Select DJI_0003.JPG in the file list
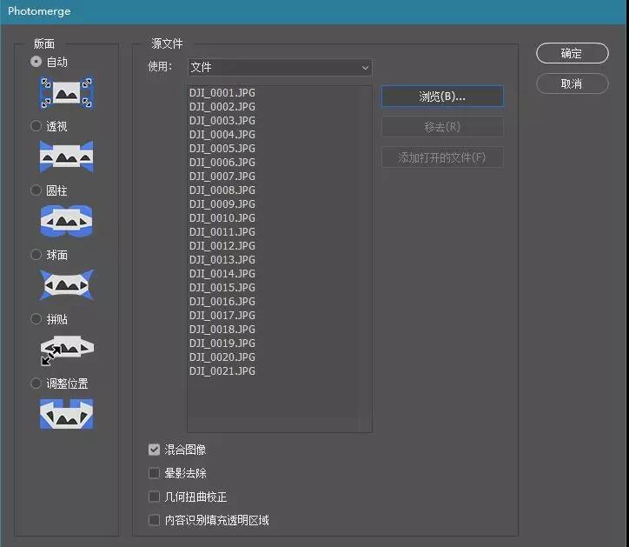The width and height of the screenshot is (629, 547). tap(222, 121)
